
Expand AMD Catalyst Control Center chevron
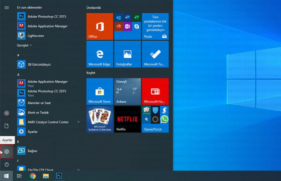point(78,122)
